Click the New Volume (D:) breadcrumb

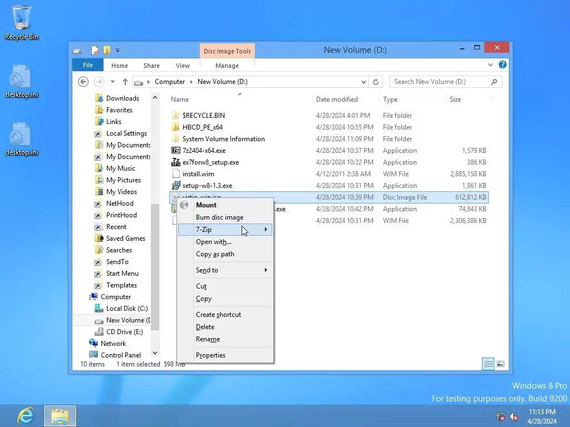coord(223,82)
